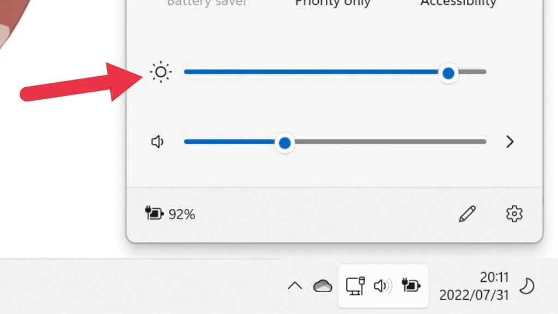Toggle Battery saver mode
Viewport: 558px width, 314px height.
208,4
